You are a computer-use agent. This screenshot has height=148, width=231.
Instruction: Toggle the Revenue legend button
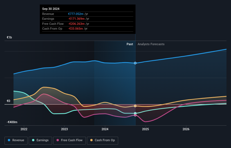point(16,140)
